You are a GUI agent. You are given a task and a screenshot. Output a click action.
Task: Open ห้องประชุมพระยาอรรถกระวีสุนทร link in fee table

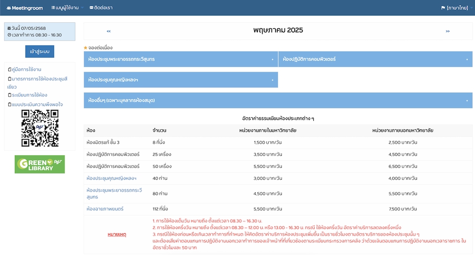[114, 194]
